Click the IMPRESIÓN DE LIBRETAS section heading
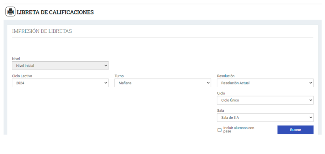This screenshot has height=154, width=325. tap(42, 31)
